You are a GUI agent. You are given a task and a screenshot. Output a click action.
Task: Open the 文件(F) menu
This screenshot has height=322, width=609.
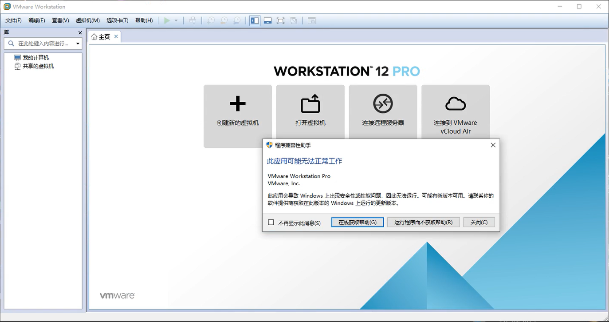coord(13,20)
